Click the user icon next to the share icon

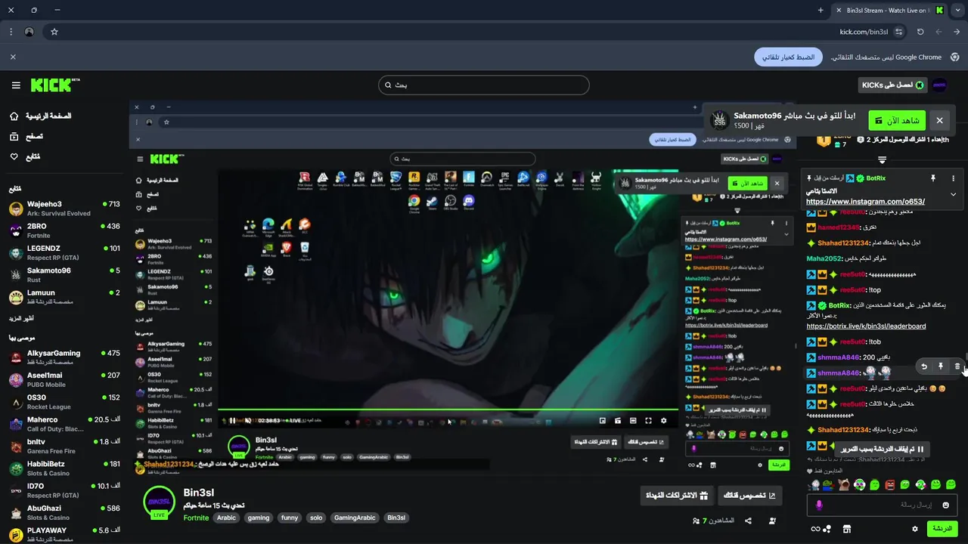point(772,521)
